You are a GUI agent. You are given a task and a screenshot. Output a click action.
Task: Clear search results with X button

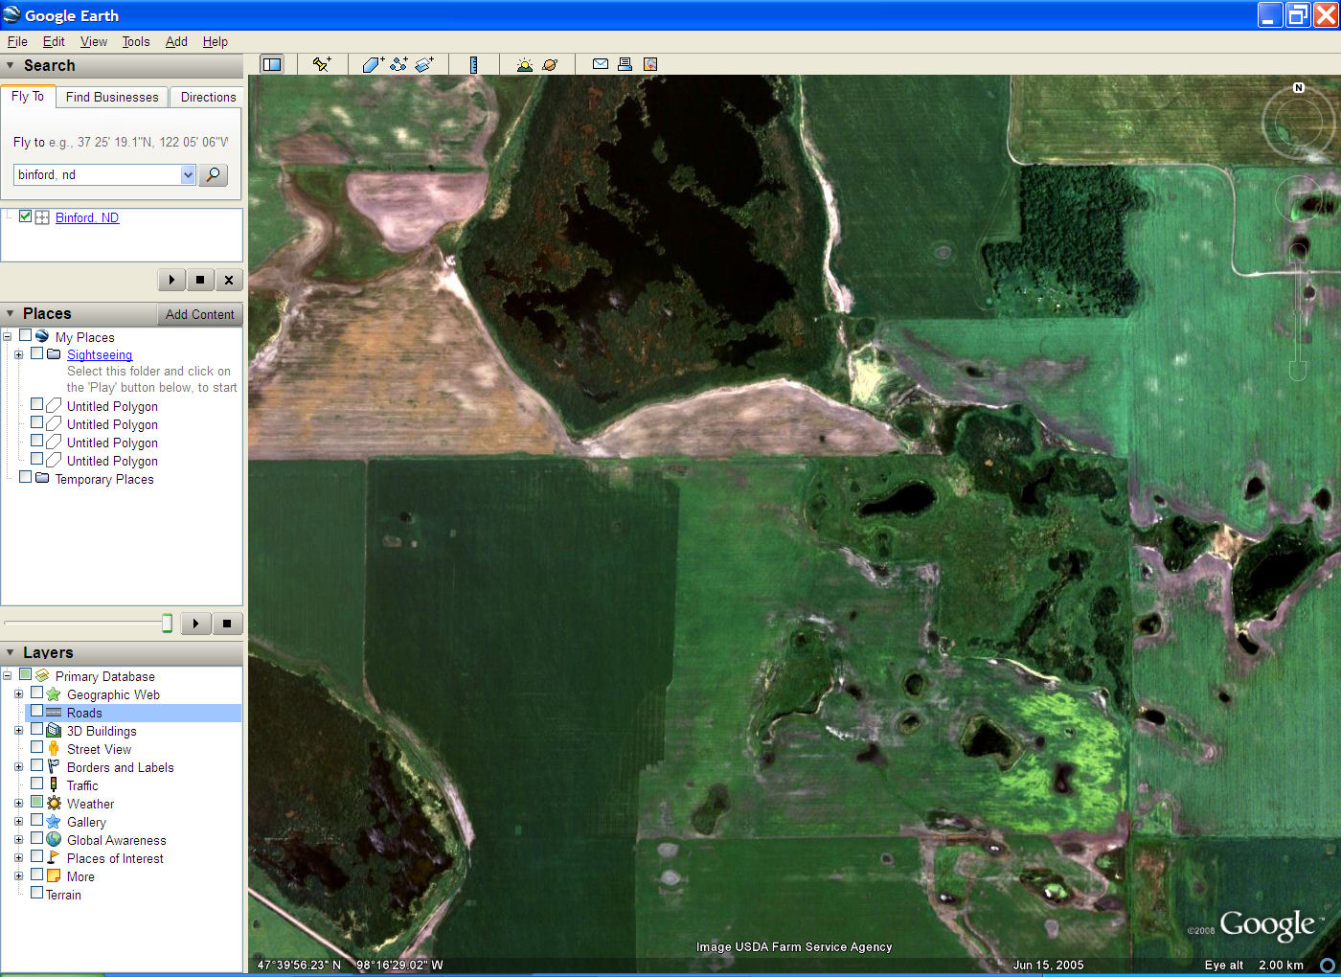pos(229,280)
